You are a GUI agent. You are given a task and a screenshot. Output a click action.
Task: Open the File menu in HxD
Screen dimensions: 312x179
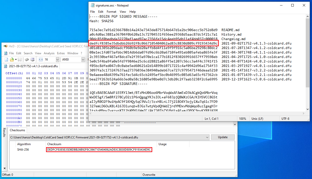click(11, 53)
